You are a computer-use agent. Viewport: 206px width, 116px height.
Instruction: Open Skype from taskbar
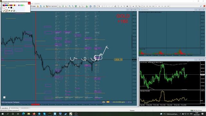coord(44,114)
